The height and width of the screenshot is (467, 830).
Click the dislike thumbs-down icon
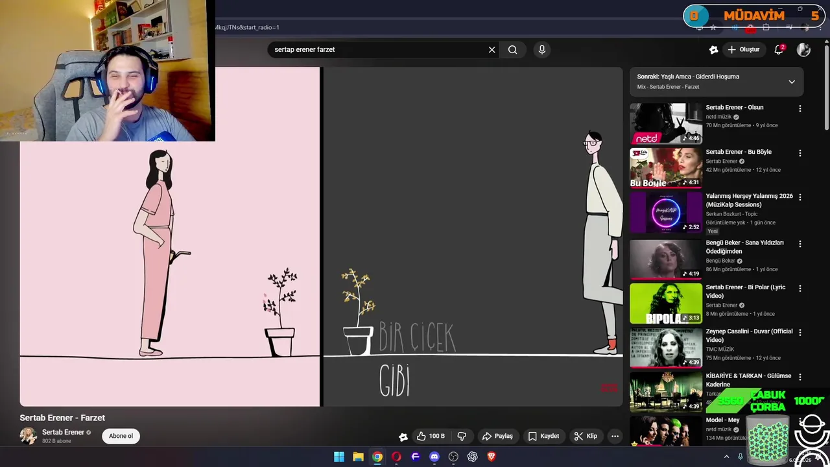pos(462,436)
